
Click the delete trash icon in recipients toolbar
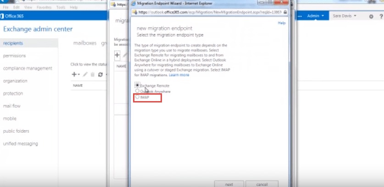[x=93, y=74]
